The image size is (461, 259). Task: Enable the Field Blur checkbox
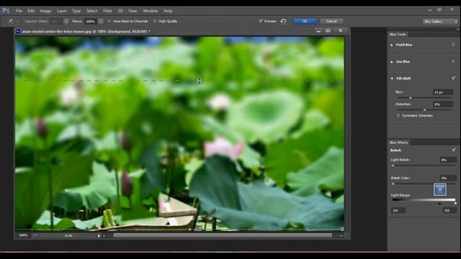pos(453,45)
